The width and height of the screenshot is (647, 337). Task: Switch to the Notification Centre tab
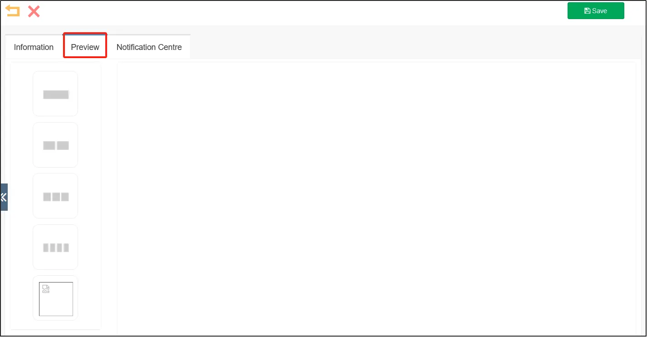(x=149, y=47)
